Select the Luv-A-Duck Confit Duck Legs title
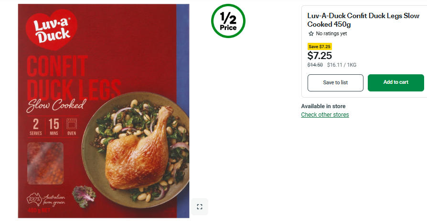 pos(363,20)
